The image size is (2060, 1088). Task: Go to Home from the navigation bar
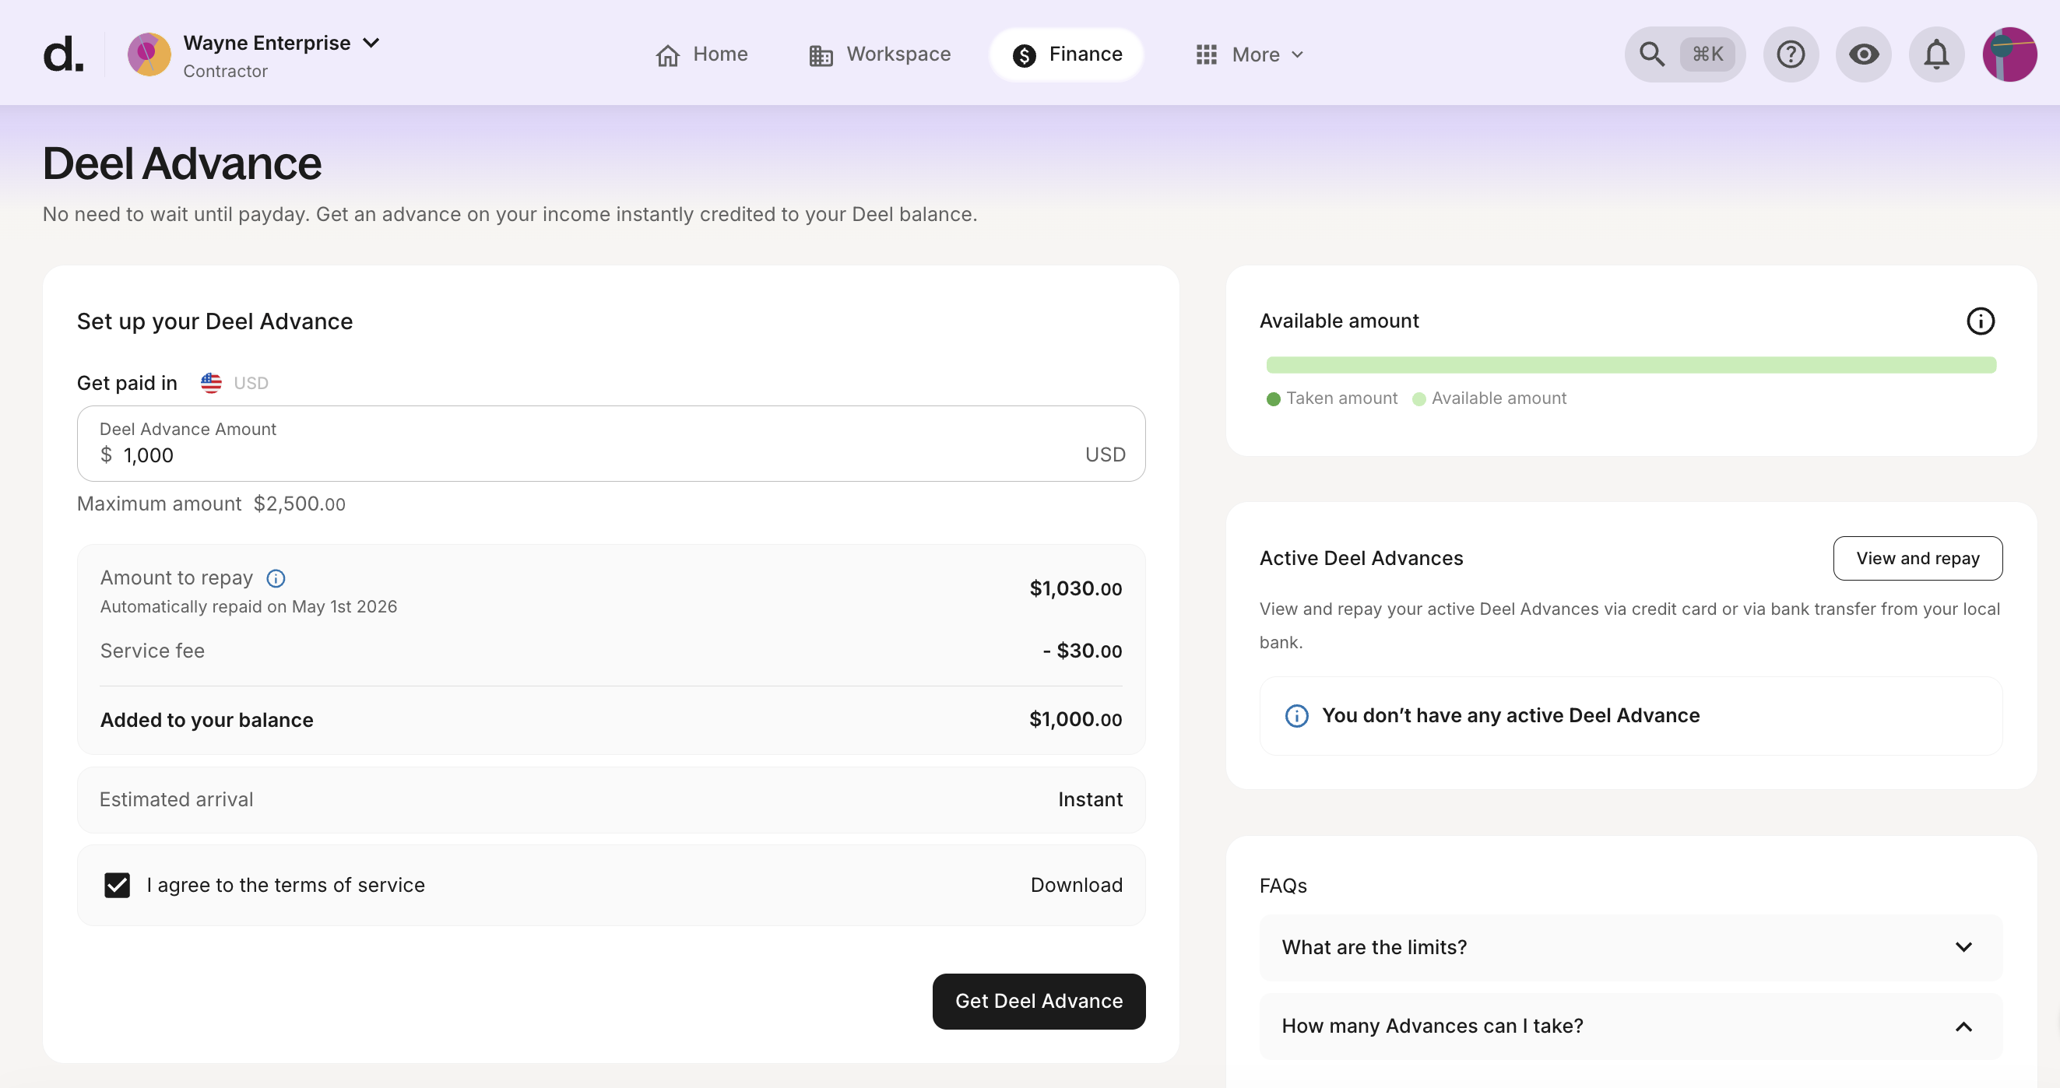tap(701, 54)
